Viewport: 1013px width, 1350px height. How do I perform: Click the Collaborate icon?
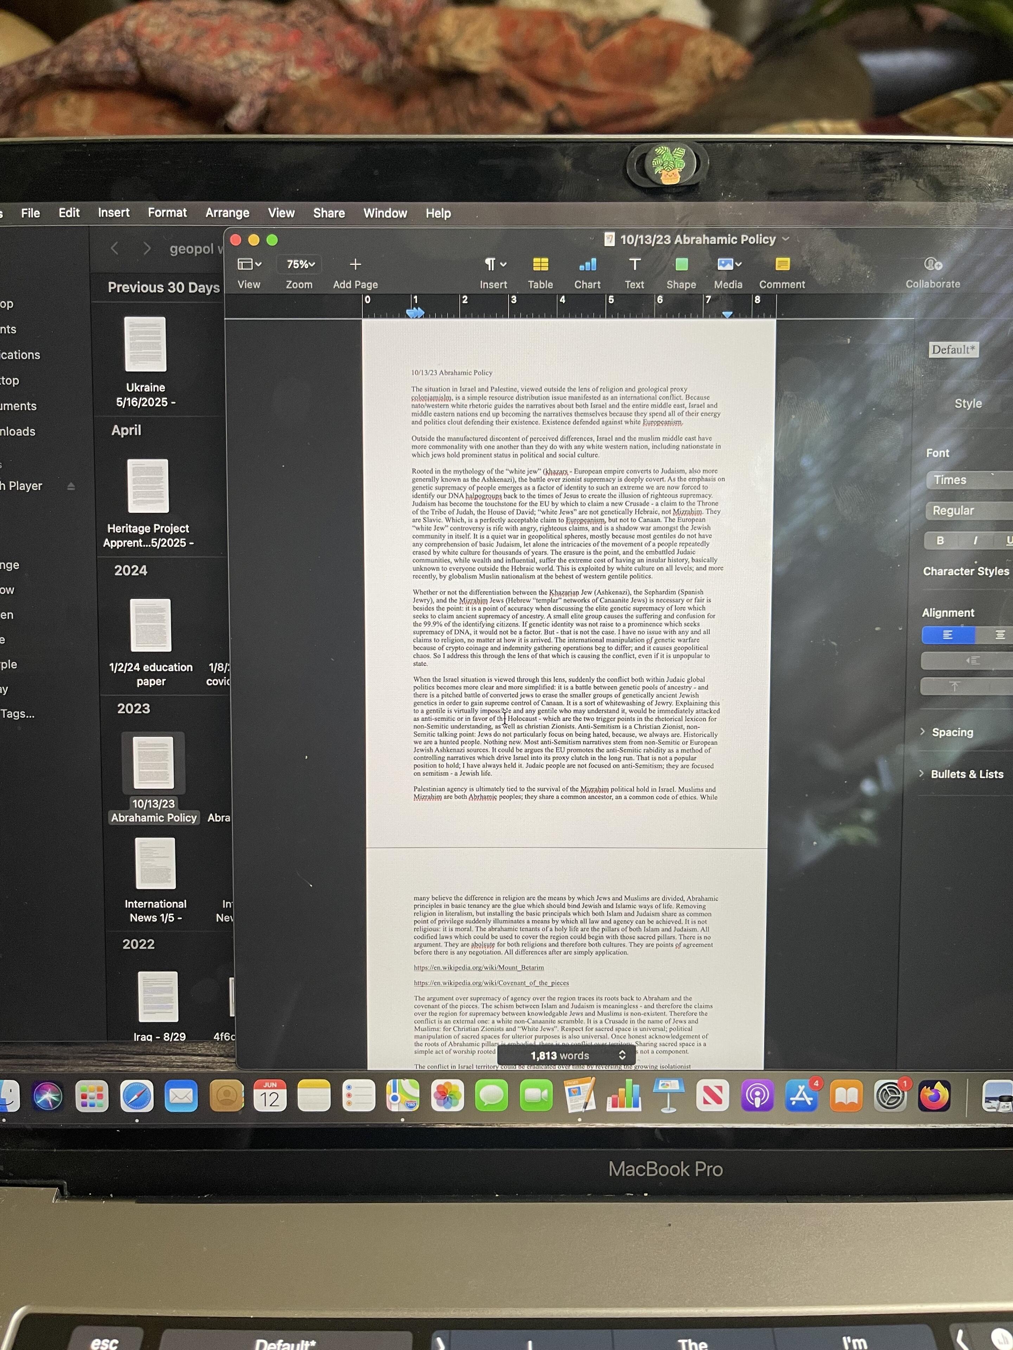pyautogui.click(x=933, y=264)
